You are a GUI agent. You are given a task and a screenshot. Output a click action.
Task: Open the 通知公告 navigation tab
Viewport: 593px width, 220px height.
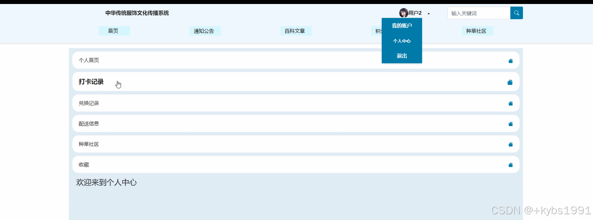click(204, 31)
